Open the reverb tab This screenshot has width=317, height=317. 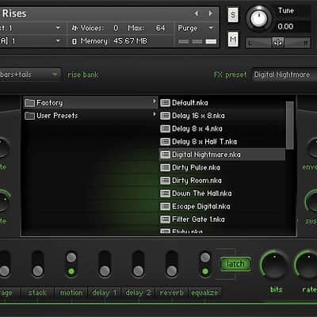pyautogui.click(x=172, y=292)
